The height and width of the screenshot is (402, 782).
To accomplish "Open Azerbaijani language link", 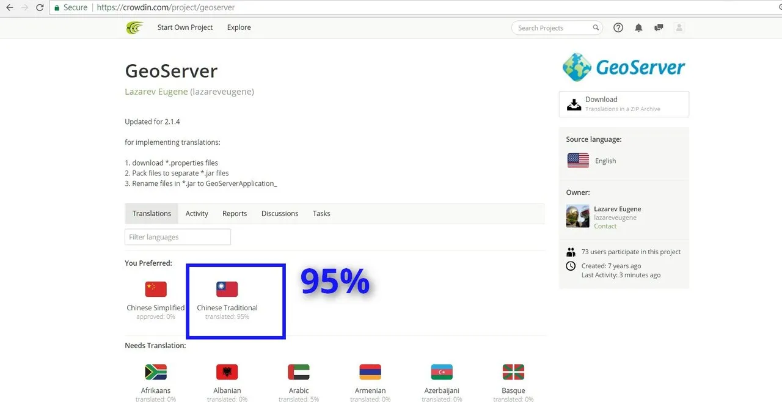I will click(x=442, y=390).
